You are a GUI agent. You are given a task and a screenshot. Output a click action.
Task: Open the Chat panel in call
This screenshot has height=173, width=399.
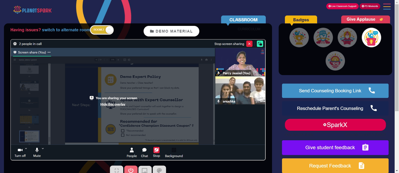click(144, 153)
